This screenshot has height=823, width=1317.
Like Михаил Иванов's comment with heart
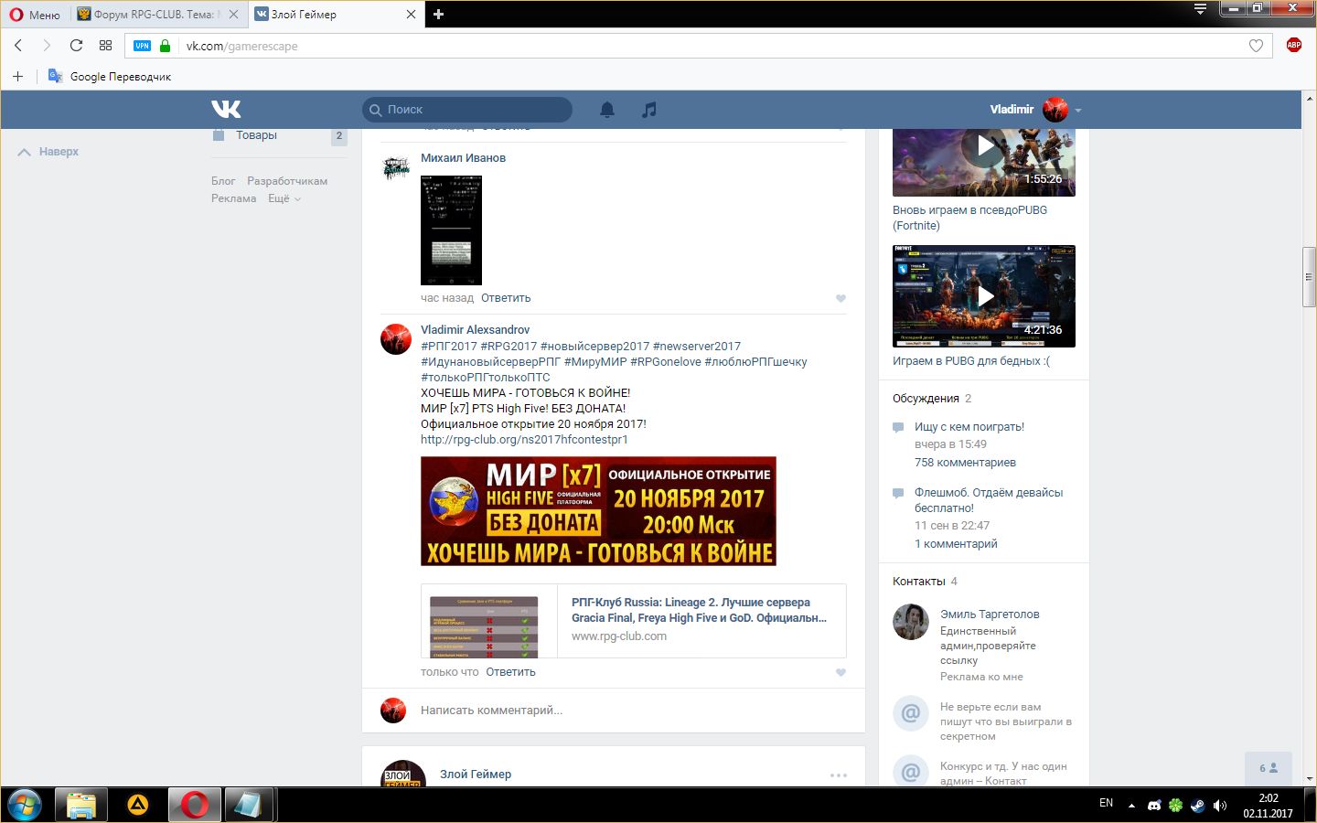coord(841,298)
